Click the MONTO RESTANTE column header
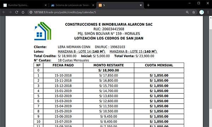The image size is (212, 127). pyautogui.click(x=108, y=65)
